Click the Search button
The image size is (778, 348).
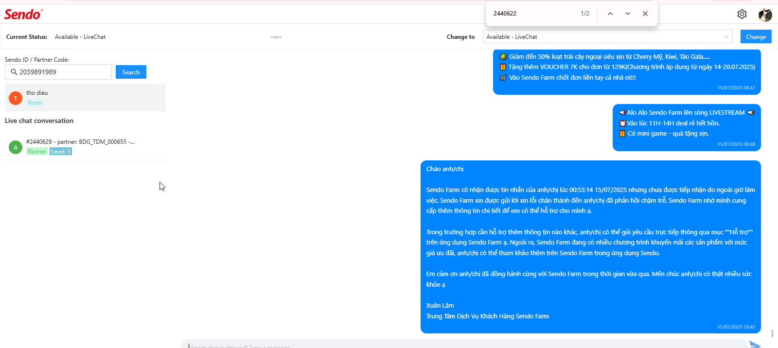[131, 72]
